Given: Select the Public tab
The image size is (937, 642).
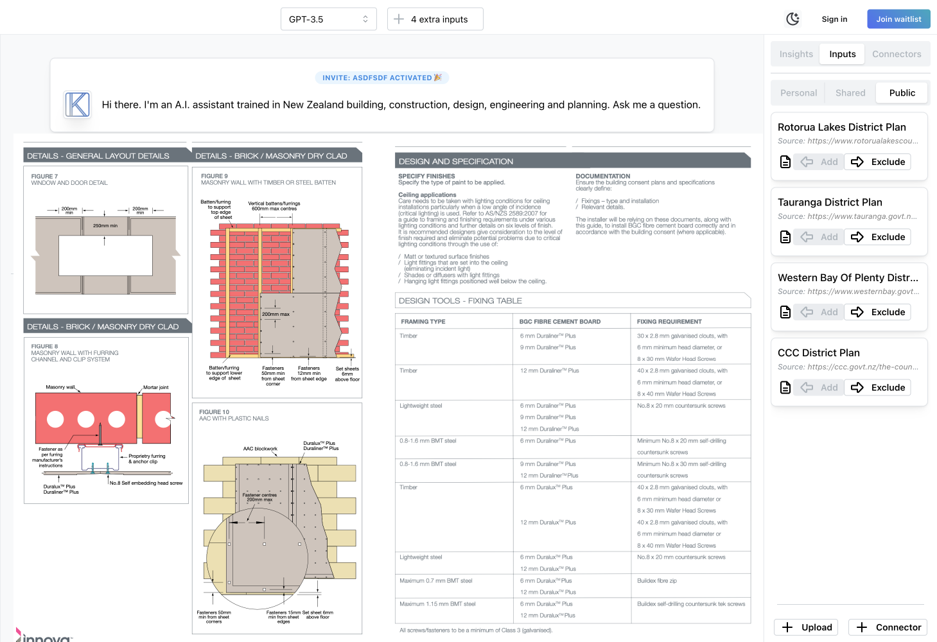Looking at the screenshot, I should point(902,93).
